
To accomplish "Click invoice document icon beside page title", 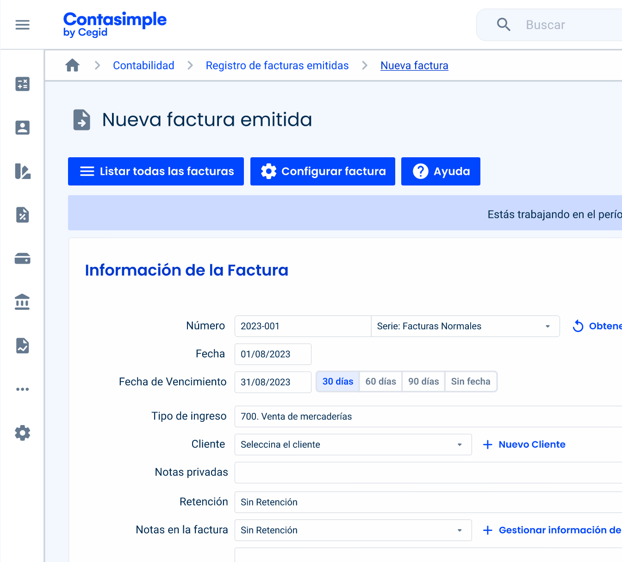I will (x=82, y=120).
